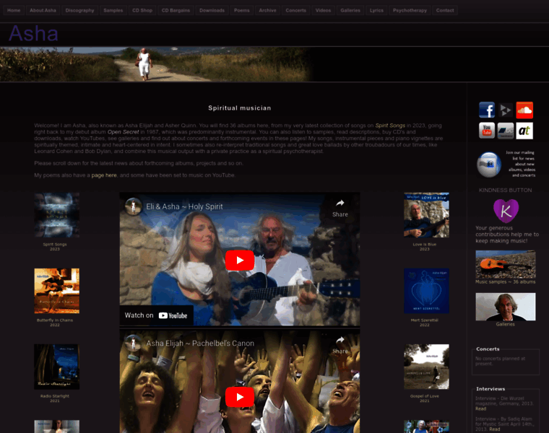
Task: Open the Mert Szerettél album cover
Action: pos(426,291)
